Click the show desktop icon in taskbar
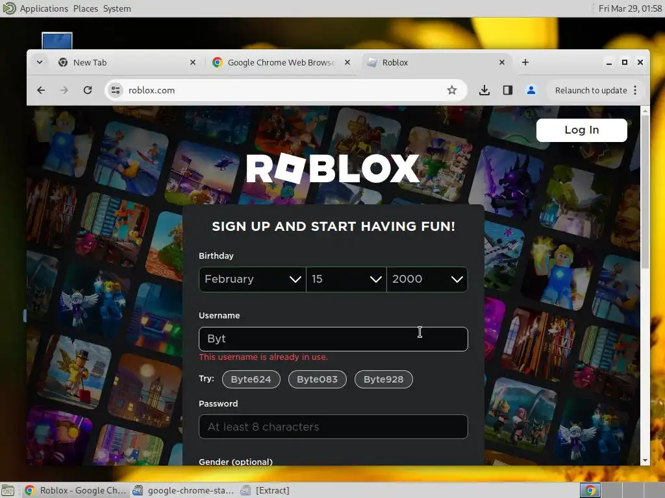Viewport: 665px width, 498px height. click(8, 490)
